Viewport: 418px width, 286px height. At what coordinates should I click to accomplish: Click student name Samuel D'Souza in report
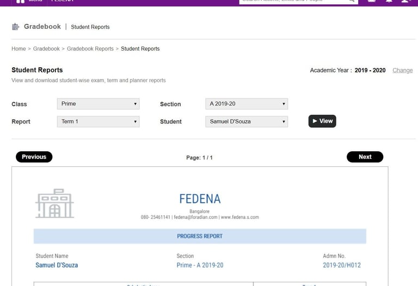click(x=57, y=265)
